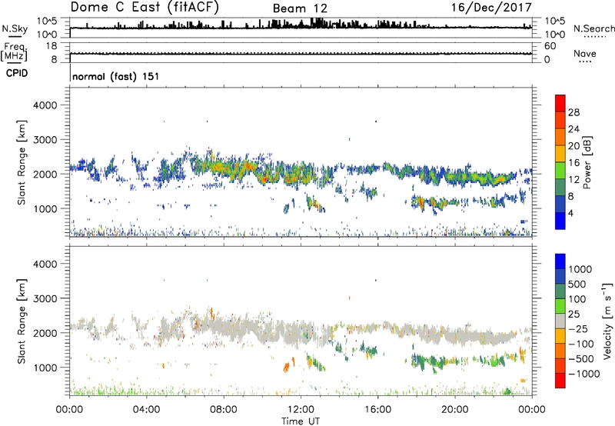Click the '18' frequency axis tick label
The image size is (615, 426).
[x=52, y=46]
